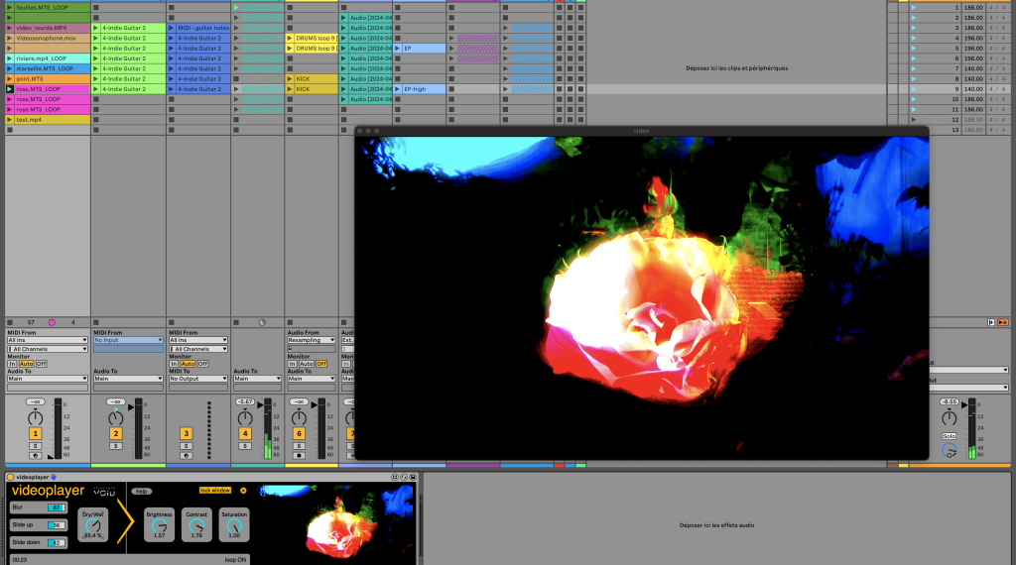Set track 6 monitor to In
This screenshot has width=1016, height=565.
coord(293,364)
